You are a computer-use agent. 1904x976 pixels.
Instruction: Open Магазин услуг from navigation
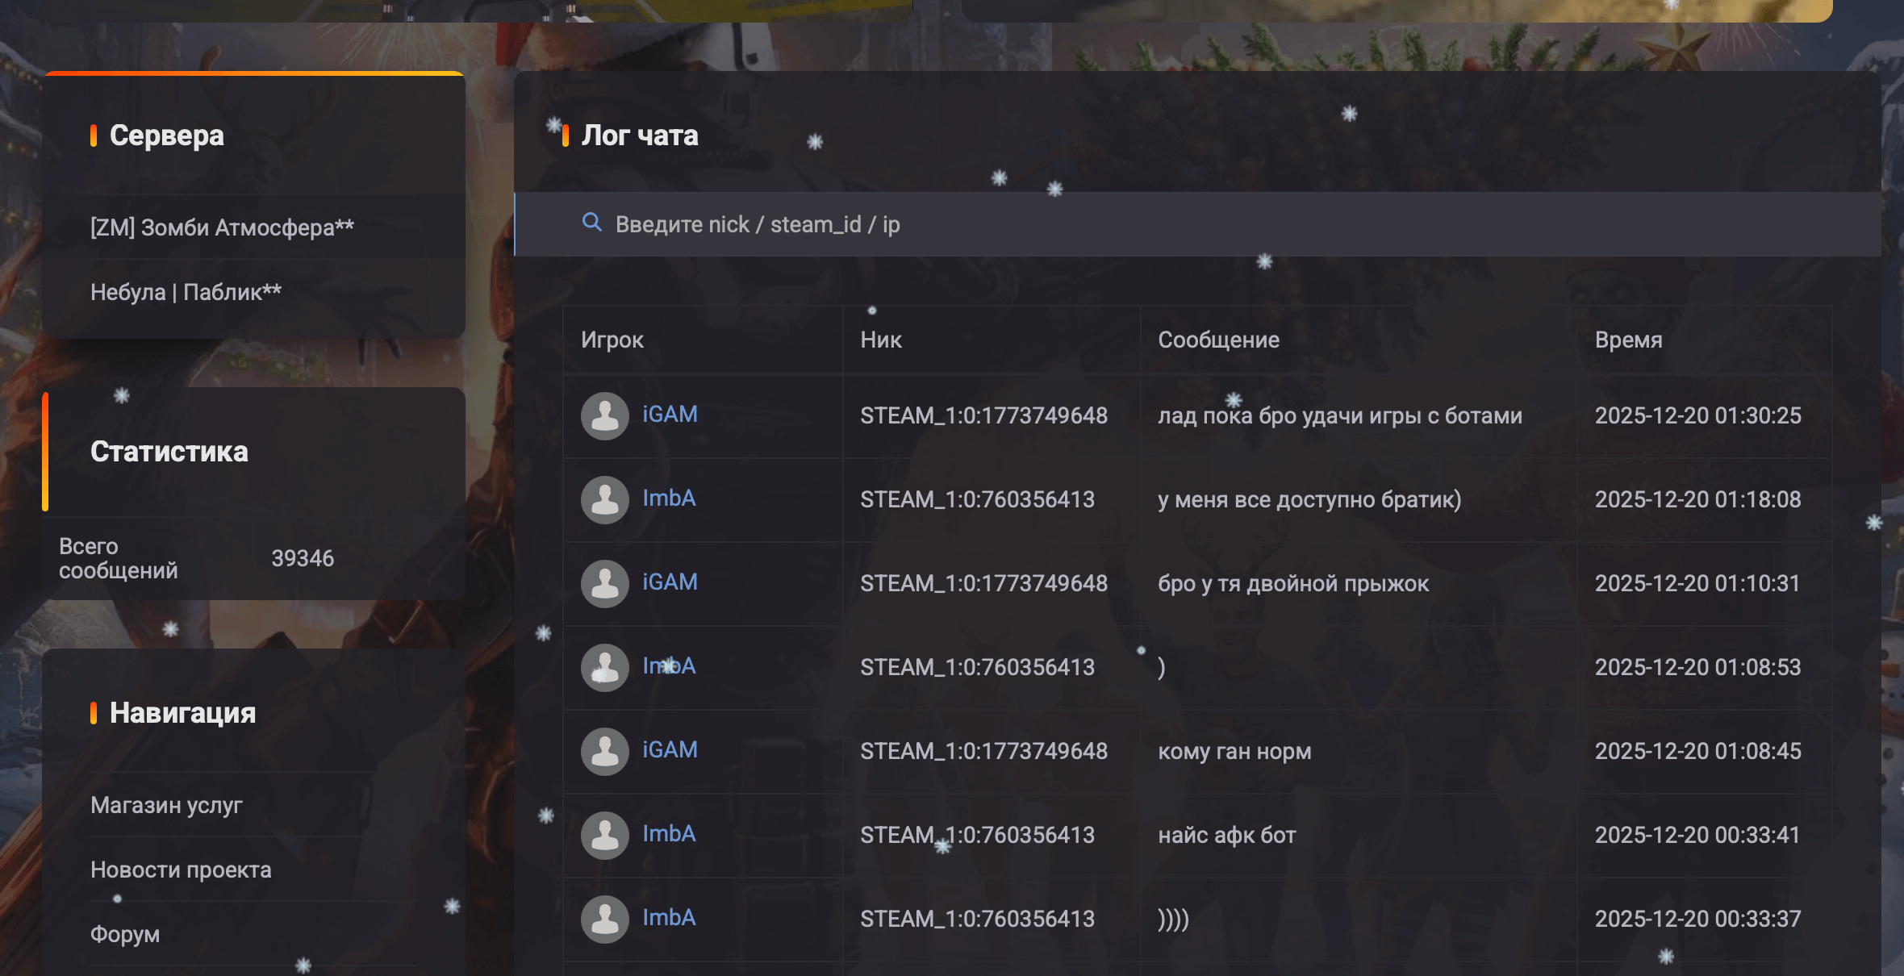167,803
